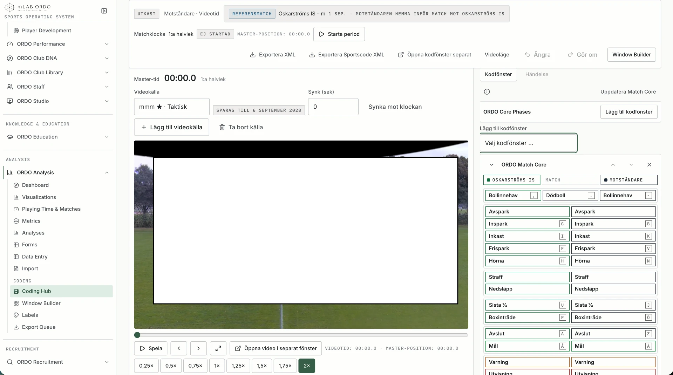Collapse the ORDO Match Core chevron
Image resolution: width=673 pixels, height=375 pixels.
click(491, 165)
